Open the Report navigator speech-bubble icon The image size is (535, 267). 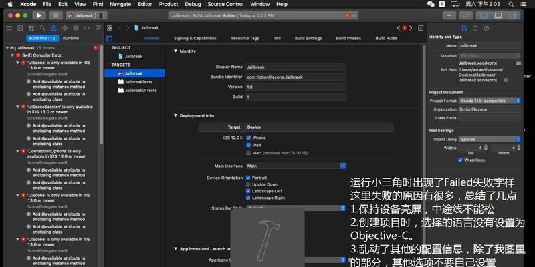[98, 28]
